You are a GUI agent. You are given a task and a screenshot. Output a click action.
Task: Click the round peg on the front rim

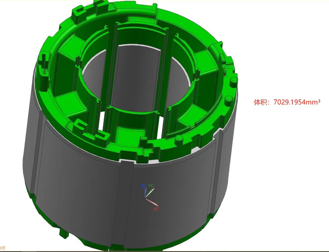pos(179,138)
